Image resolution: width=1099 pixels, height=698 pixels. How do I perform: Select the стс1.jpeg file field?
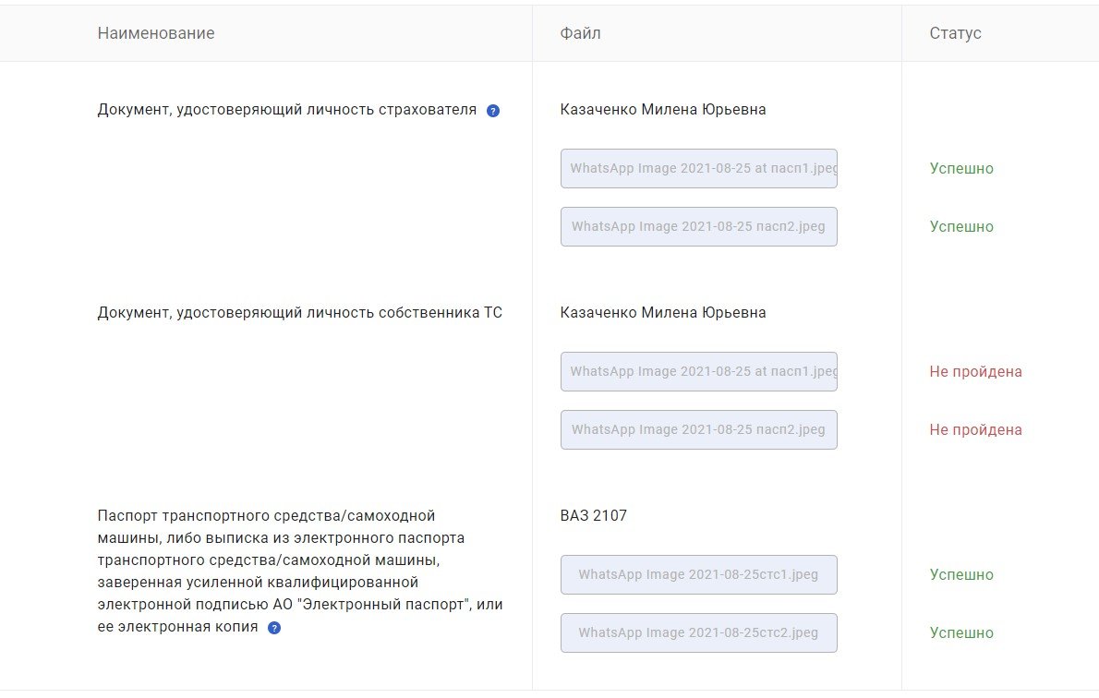698,575
